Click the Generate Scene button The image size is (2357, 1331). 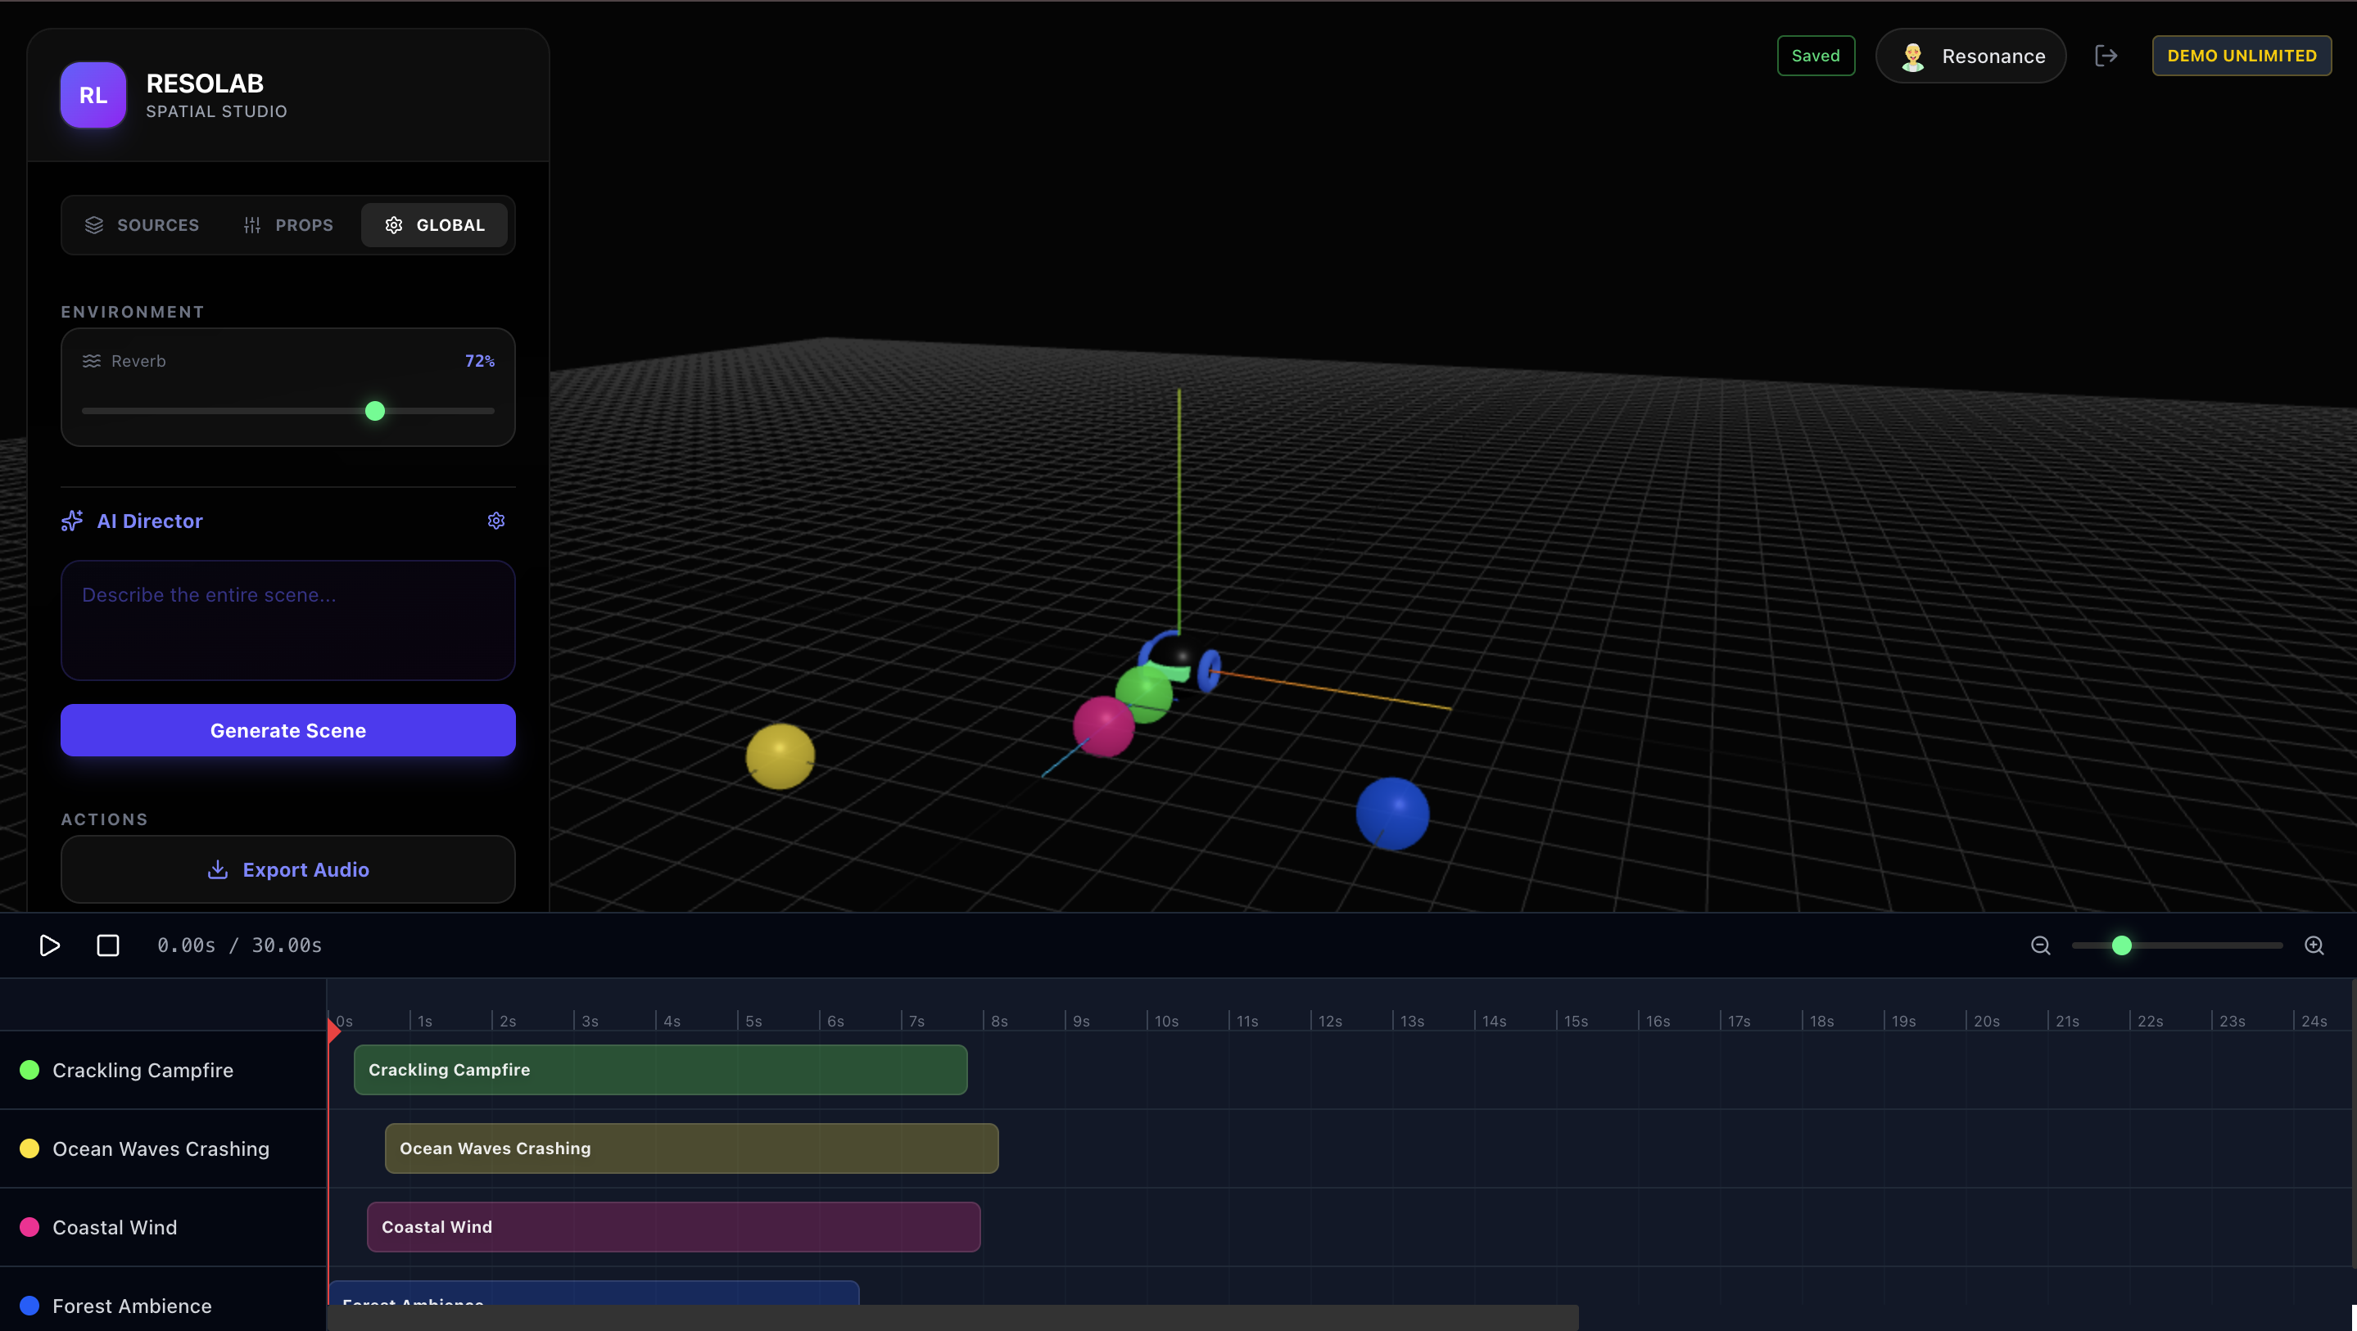point(288,730)
